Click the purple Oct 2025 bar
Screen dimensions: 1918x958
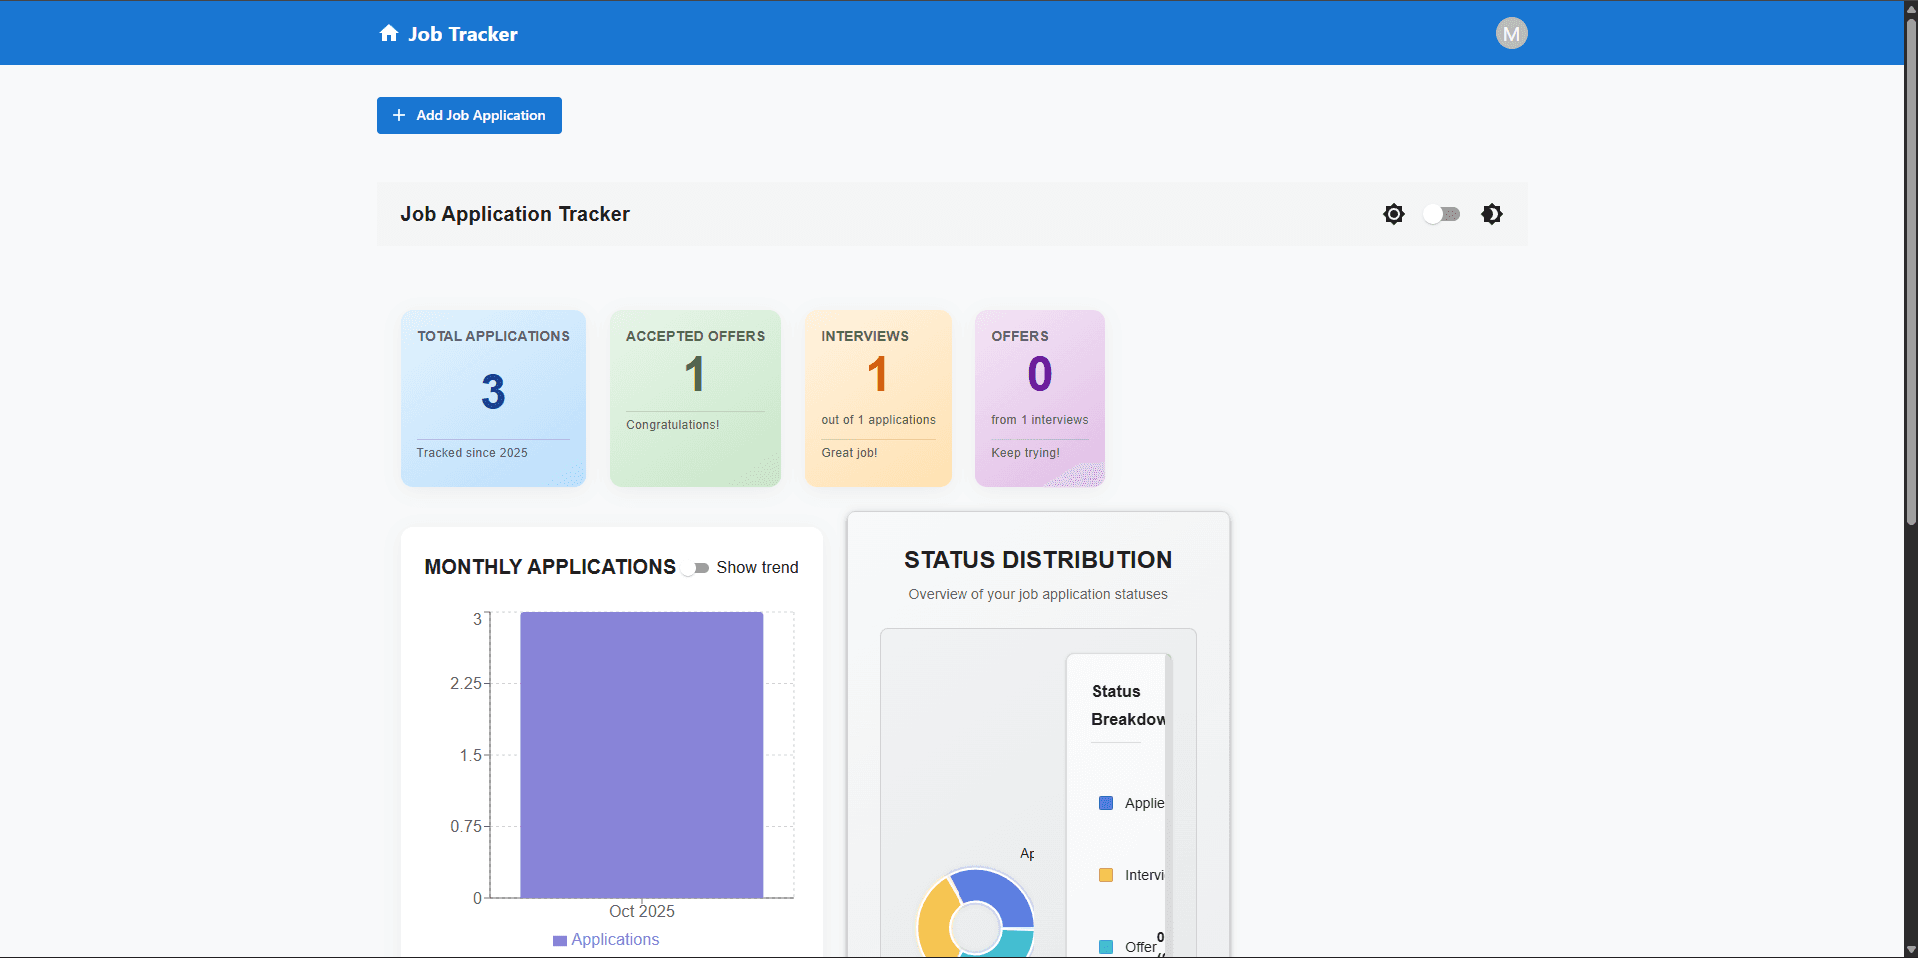[x=641, y=754]
